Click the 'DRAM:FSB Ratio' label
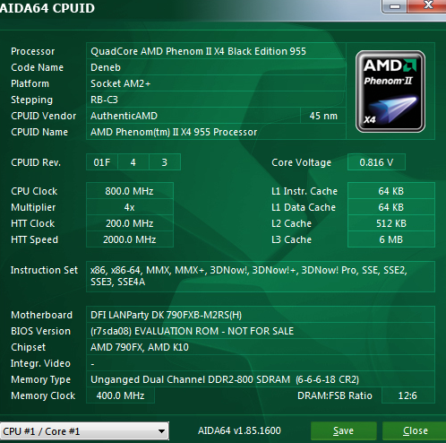Screen dimensions: 446x443 tap(335, 395)
